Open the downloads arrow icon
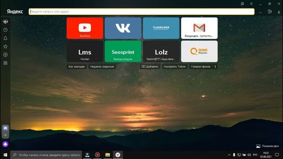Image resolution: width=283 pixels, height=159 pixels. 279,12
